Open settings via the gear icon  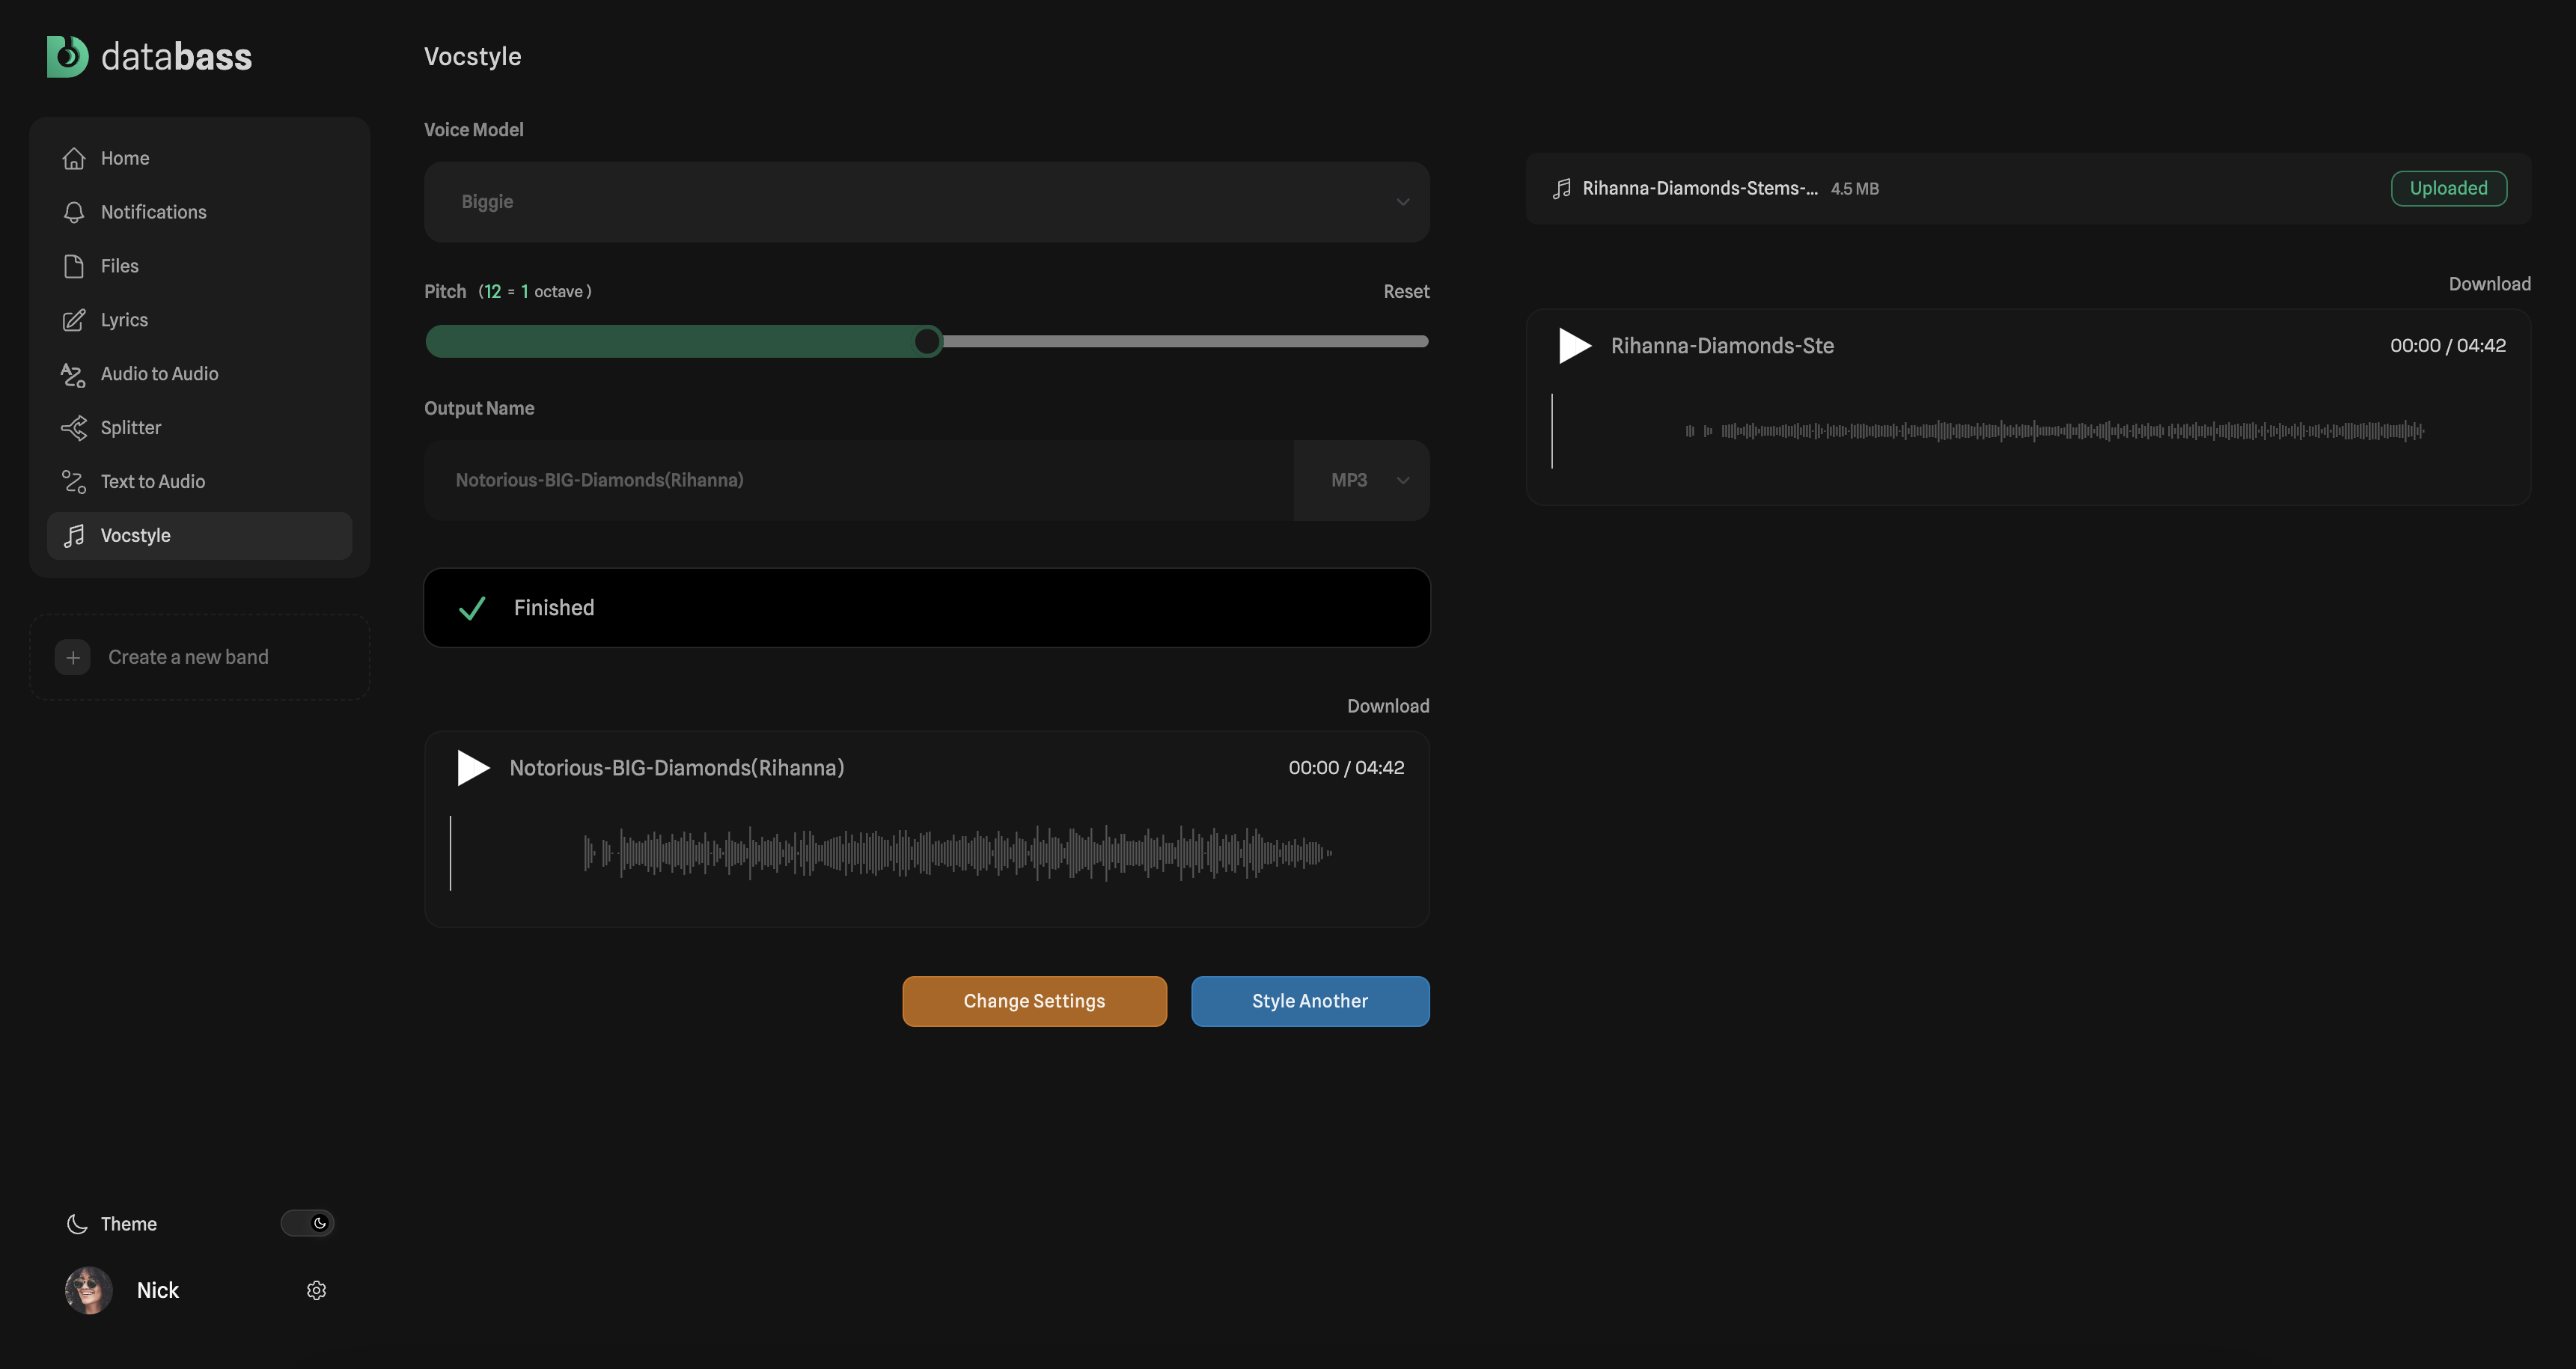pos(316,1291)
